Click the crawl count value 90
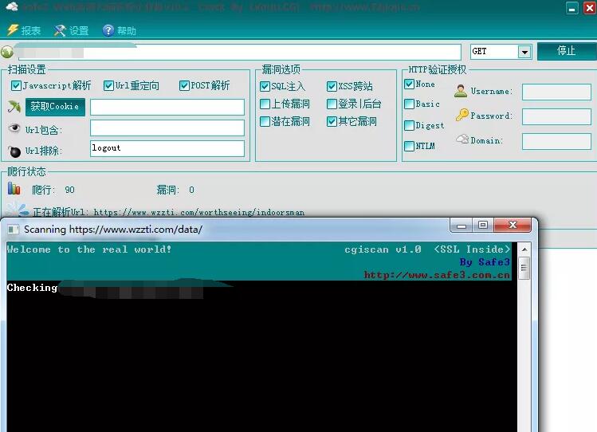Image resolution: width=597 pixels, height=432 pixels. click(x=69, y=190)
